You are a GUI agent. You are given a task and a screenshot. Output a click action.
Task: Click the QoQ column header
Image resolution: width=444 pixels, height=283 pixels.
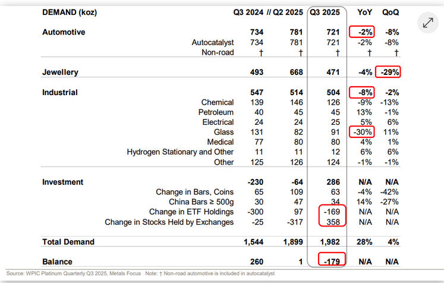[391, 12]
